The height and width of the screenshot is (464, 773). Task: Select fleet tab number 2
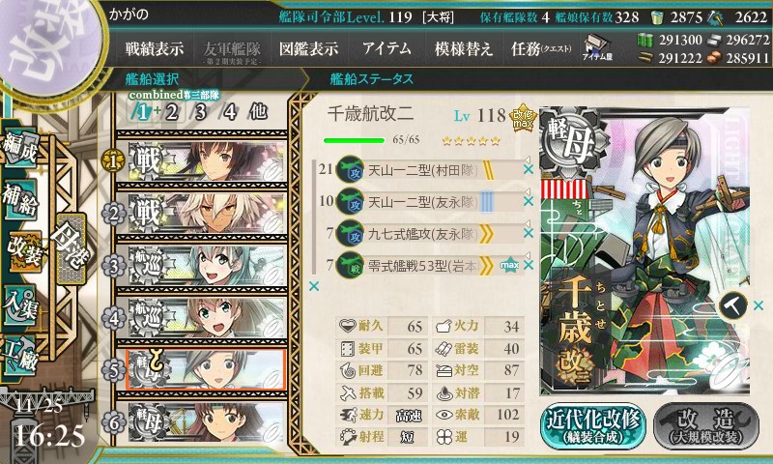(x=171, y=112)
